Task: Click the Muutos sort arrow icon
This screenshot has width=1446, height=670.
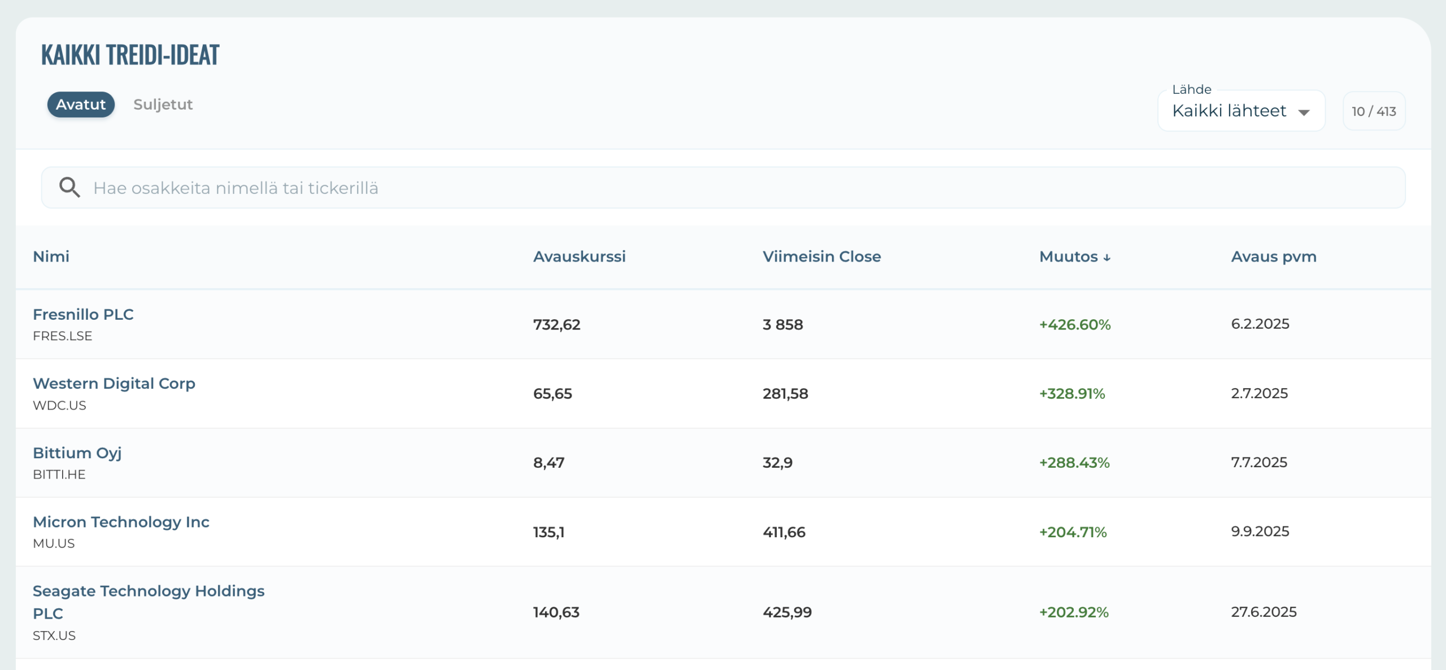Action: [1107, 258]
